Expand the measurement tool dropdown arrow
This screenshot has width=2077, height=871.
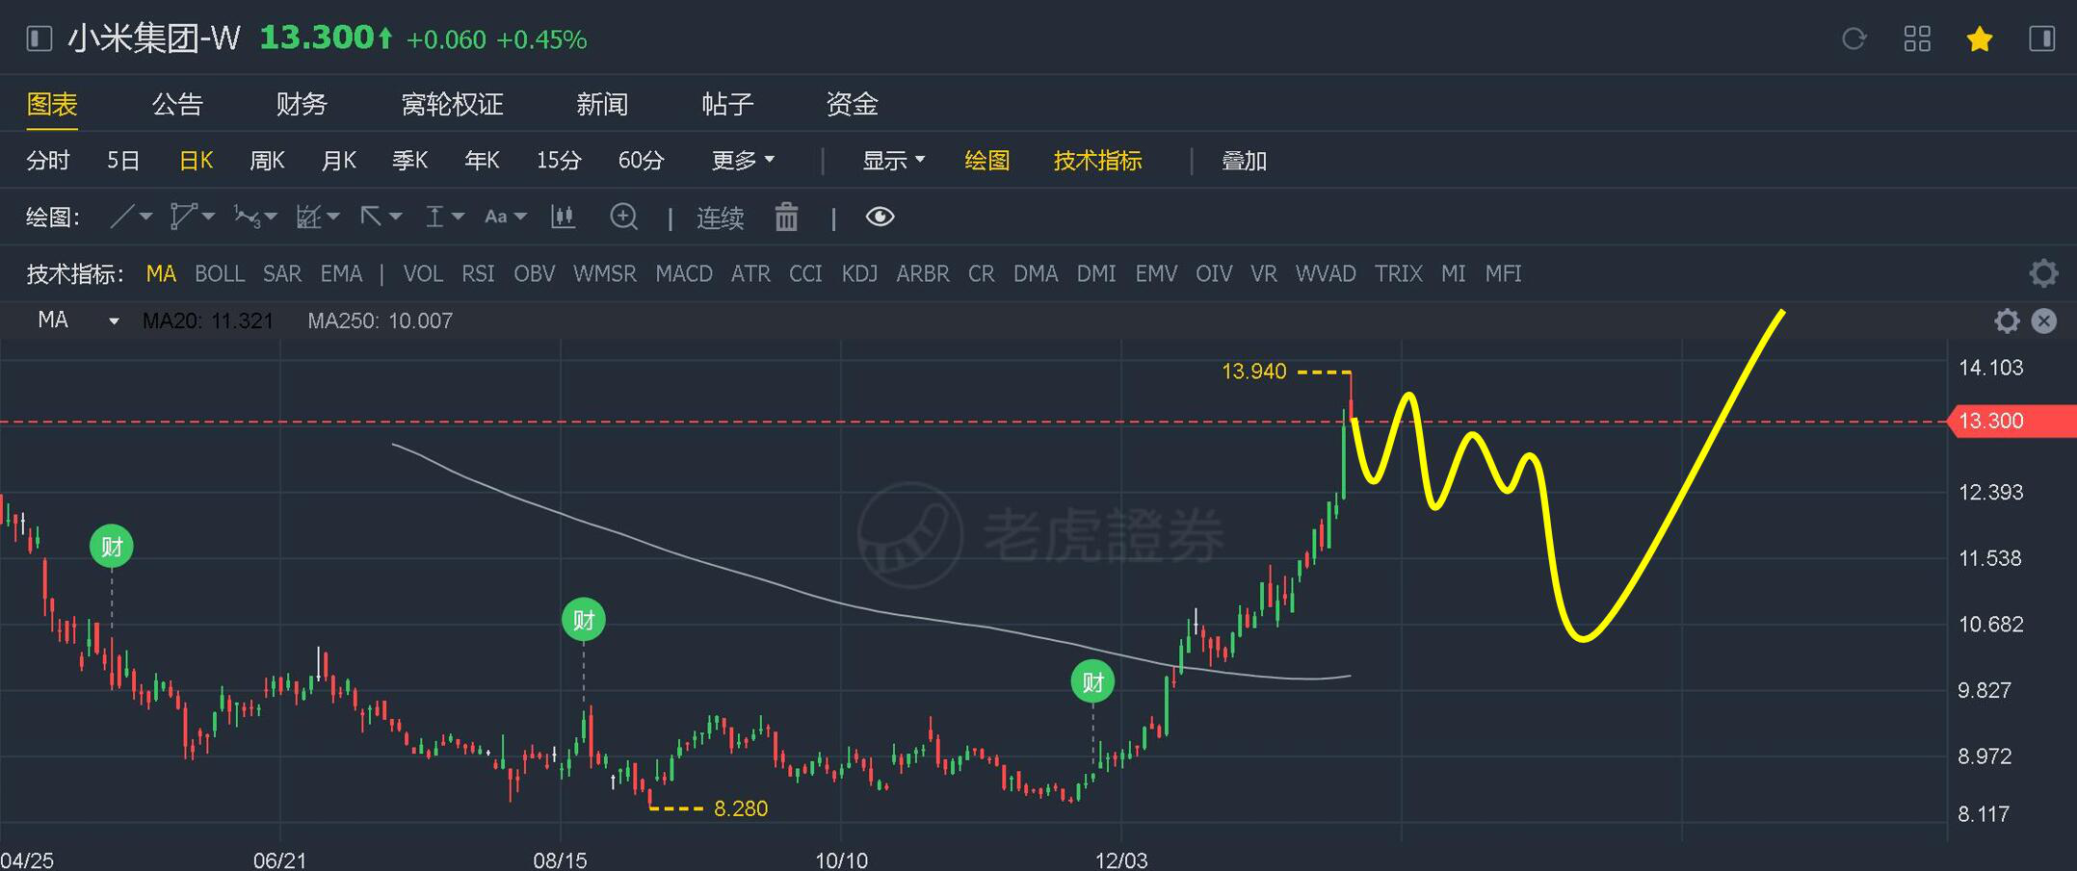click(x=458, y=217)
